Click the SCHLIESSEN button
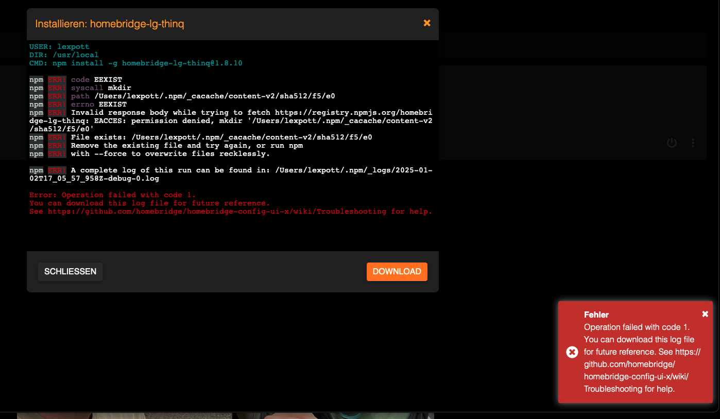 (70, 272)
